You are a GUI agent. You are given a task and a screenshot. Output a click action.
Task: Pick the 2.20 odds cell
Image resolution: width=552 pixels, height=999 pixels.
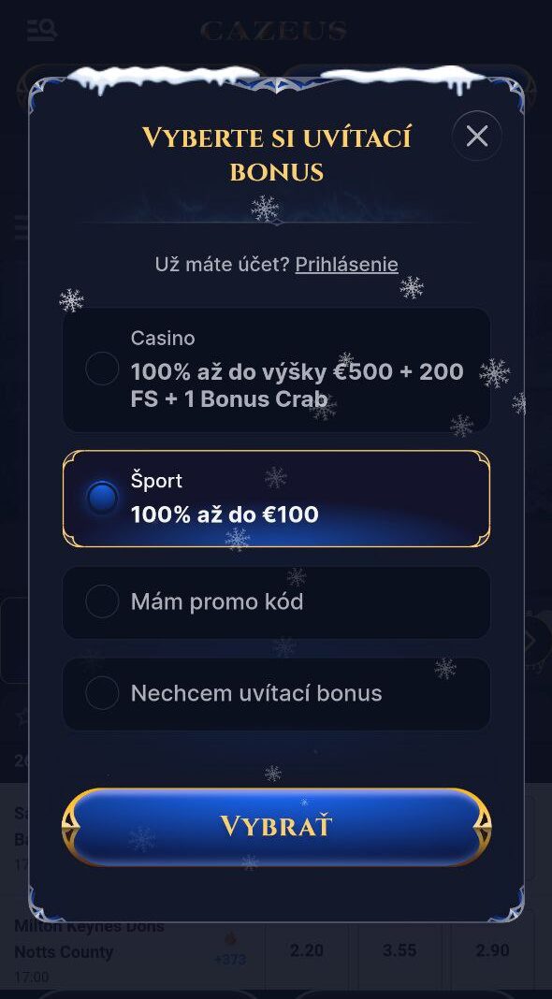pyautogui.click(x=307, y=950)
